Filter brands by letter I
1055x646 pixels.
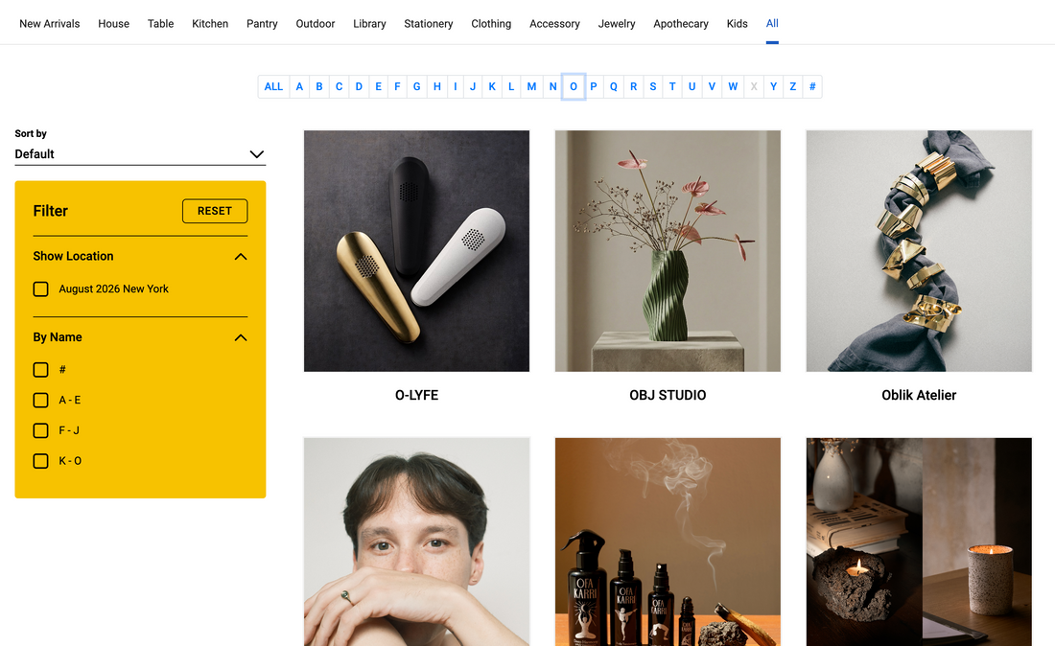[456, 86]
